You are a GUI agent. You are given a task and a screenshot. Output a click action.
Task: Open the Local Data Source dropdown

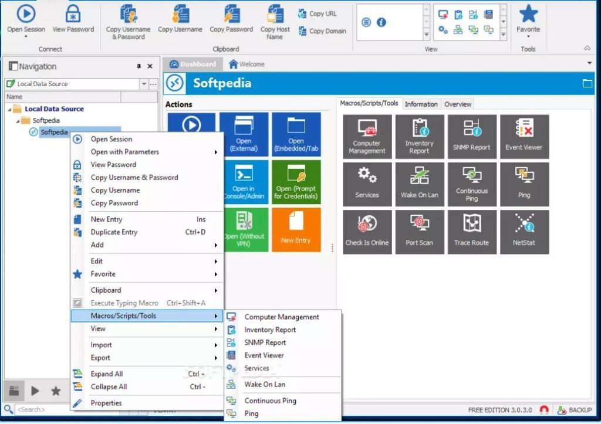point(144,84)
